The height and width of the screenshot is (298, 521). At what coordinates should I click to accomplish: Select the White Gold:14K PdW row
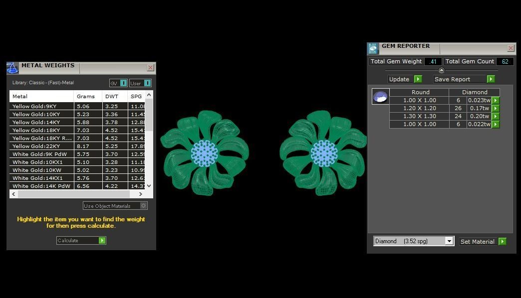pos(77,186)
